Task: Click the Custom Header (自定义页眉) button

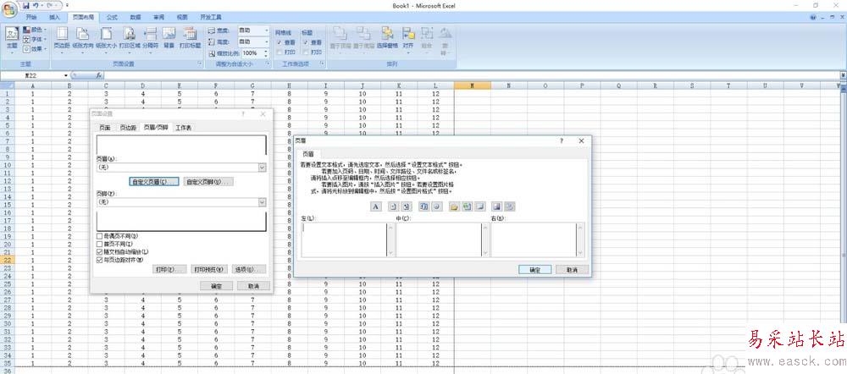Action: click(x=154, y=182)
